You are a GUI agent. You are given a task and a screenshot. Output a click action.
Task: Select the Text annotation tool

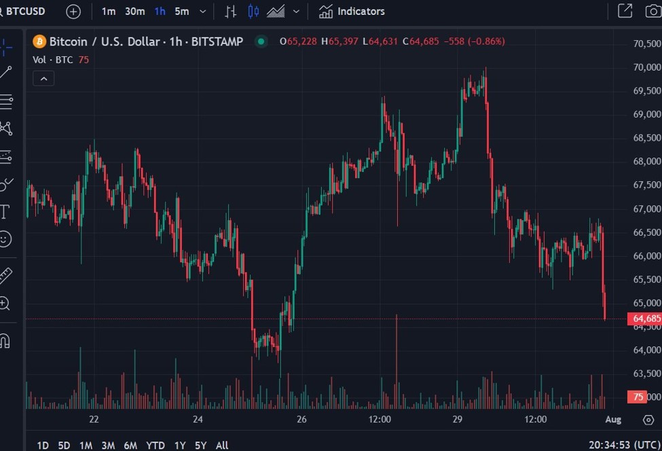(x=7, y=211)
